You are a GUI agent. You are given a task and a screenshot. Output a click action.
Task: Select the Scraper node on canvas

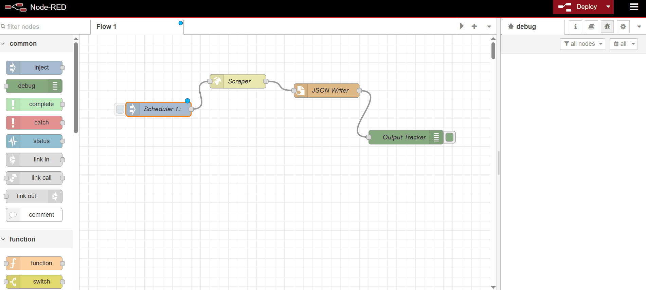tap(238, 81)
